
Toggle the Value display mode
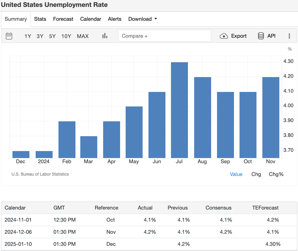click(x=236, y=174)
